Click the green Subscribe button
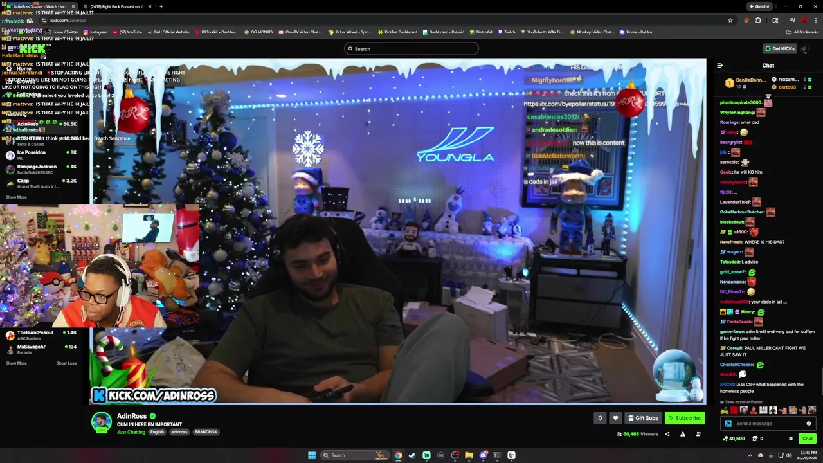The image size is (823, 463). [x=684, y=418]
